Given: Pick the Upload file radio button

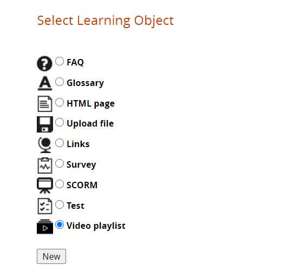Looking at the screenshot, I should click(60, 122).
